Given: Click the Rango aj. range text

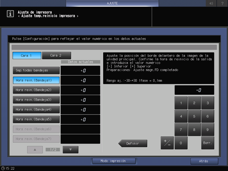Looking at the screenshot, I should [135, 81].
